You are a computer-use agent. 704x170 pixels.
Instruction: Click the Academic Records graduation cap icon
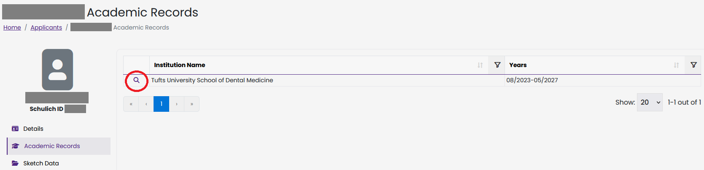(x=16, y=146)
